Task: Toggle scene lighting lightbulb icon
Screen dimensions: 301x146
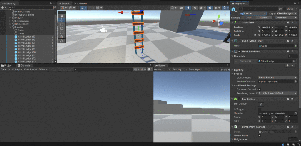Action: tap(188, 8)
